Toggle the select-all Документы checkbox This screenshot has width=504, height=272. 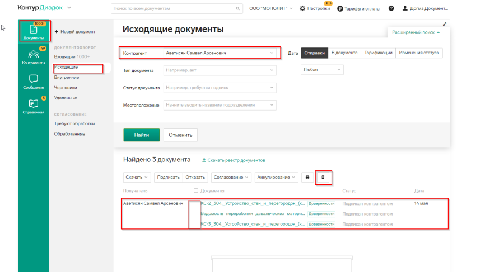click(x=195, y=191)
